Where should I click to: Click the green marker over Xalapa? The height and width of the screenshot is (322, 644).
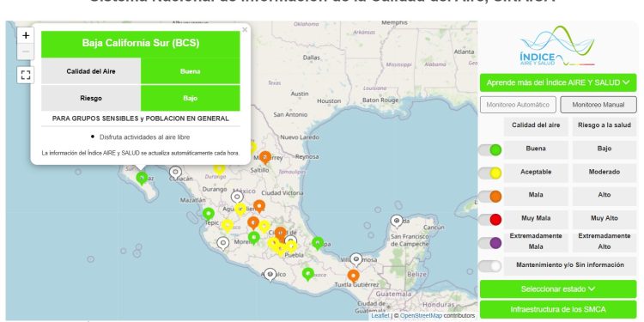[318, 244]
